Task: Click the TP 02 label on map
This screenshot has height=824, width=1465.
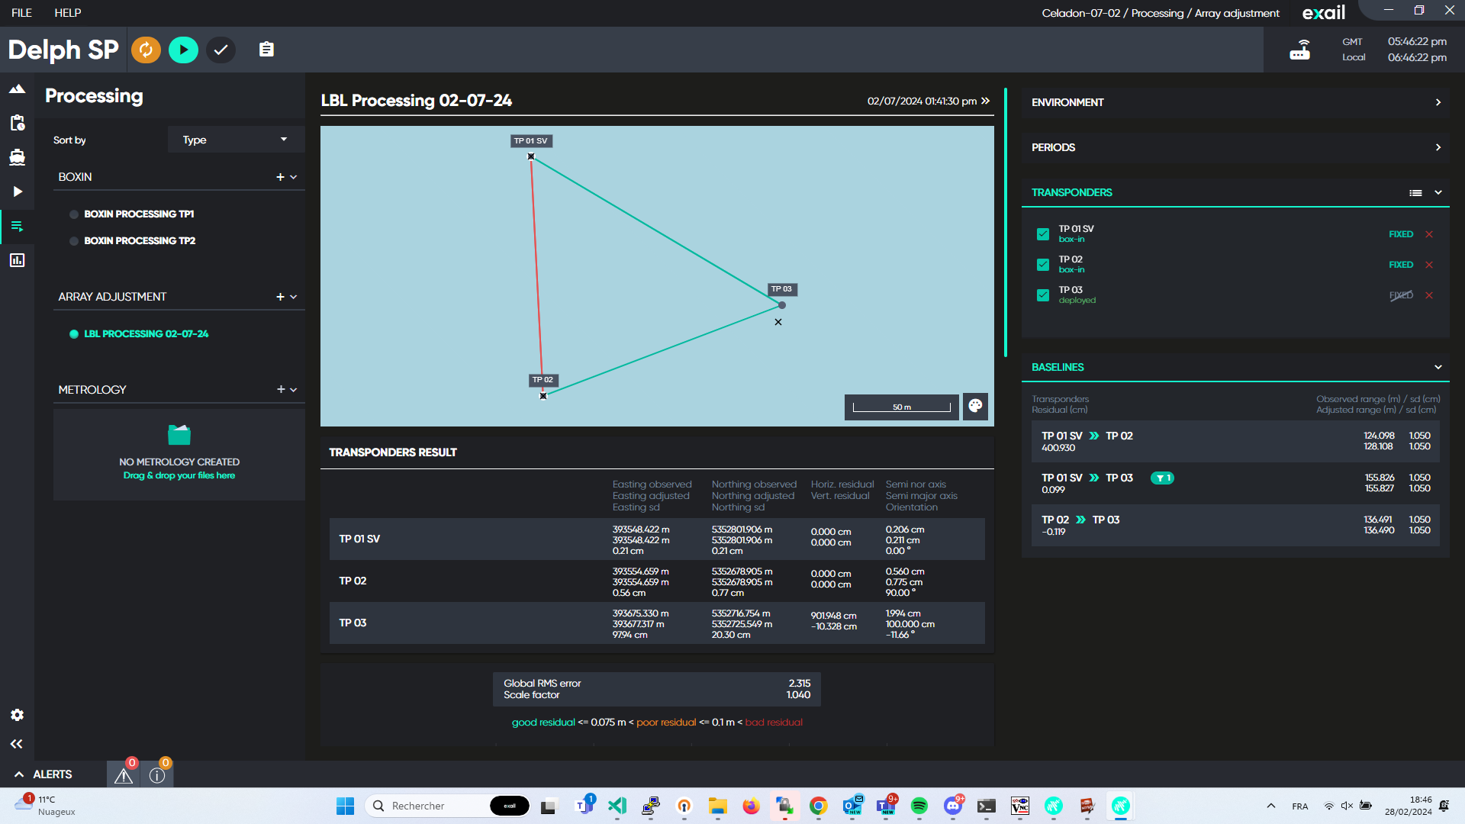Action: 543,380
